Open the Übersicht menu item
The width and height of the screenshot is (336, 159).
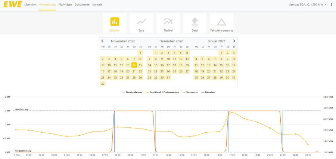30,4
